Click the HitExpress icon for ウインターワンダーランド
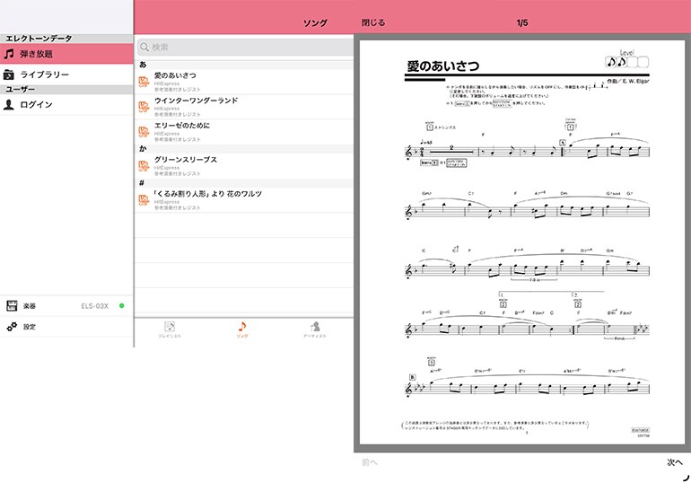691x483 pixels. [x=144, y=107]
